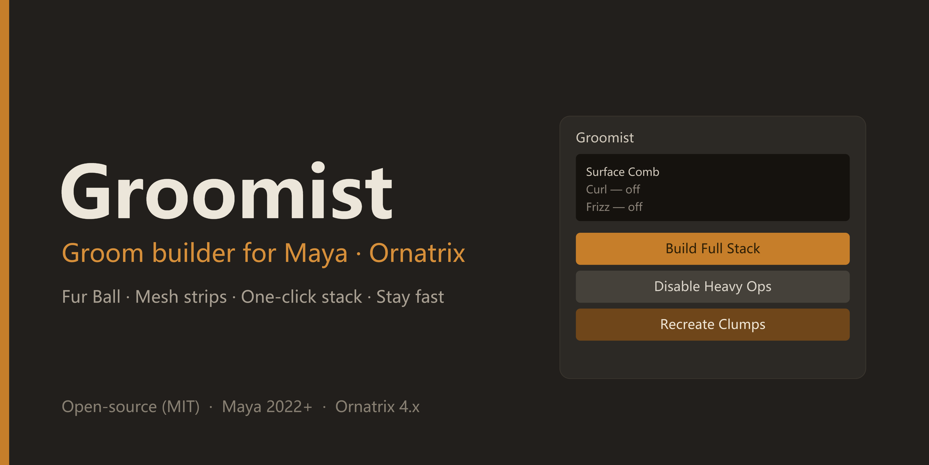This screenshot has width=929, height=465.
Task: Click the Open-source (MIT) label
Action: click(x=131, y=407)
